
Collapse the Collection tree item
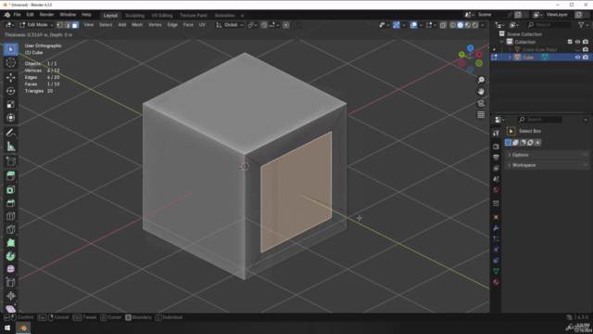coord(502,42)
